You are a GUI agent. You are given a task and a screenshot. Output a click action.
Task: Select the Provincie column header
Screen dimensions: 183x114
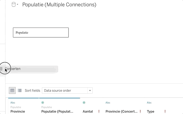click(18, 112)
